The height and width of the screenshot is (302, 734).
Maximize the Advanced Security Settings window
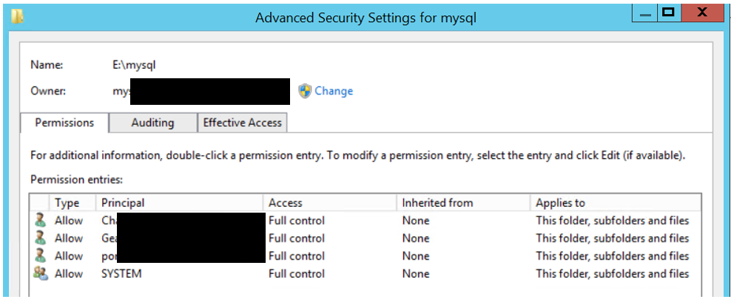[668, 12]
